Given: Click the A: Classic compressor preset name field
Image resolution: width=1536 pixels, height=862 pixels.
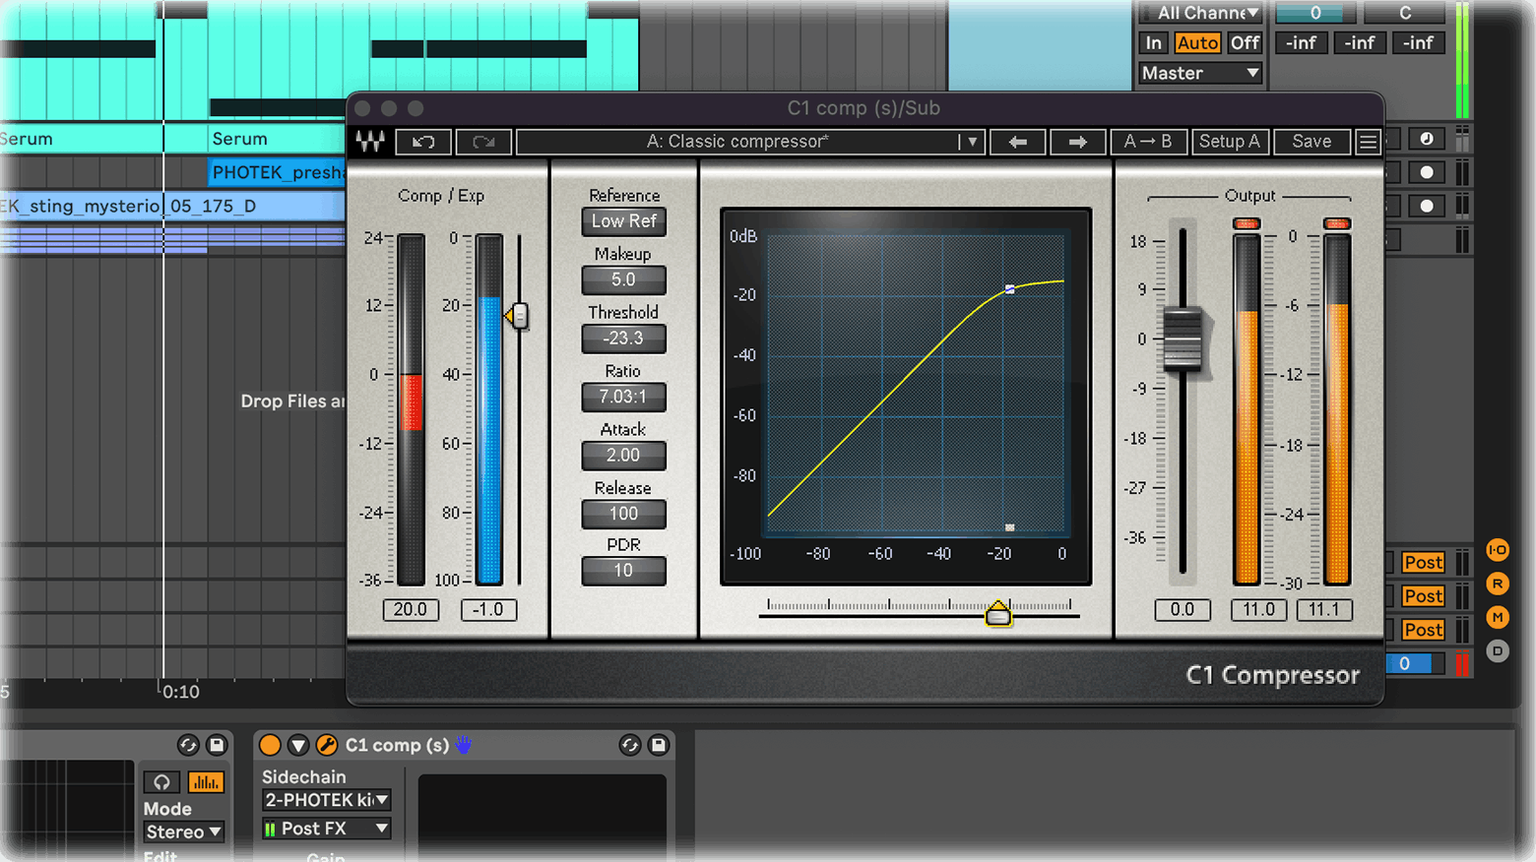Looking at the screenshot, I should click(x=736, y=142).
